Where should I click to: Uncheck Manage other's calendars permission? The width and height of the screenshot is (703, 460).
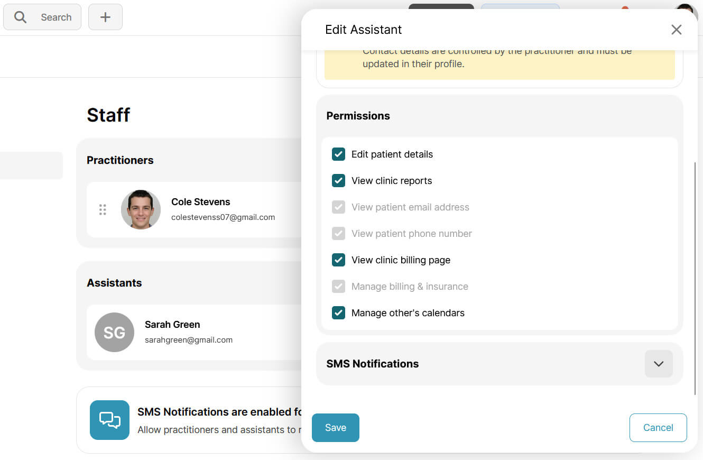pyautogui.click(x=338, y=312)
